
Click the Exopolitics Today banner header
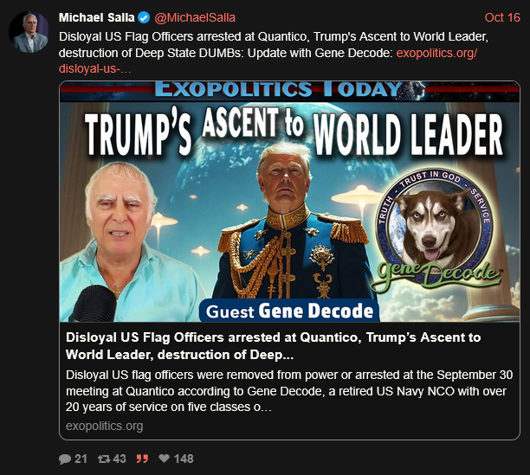click(x=289, y=91)
